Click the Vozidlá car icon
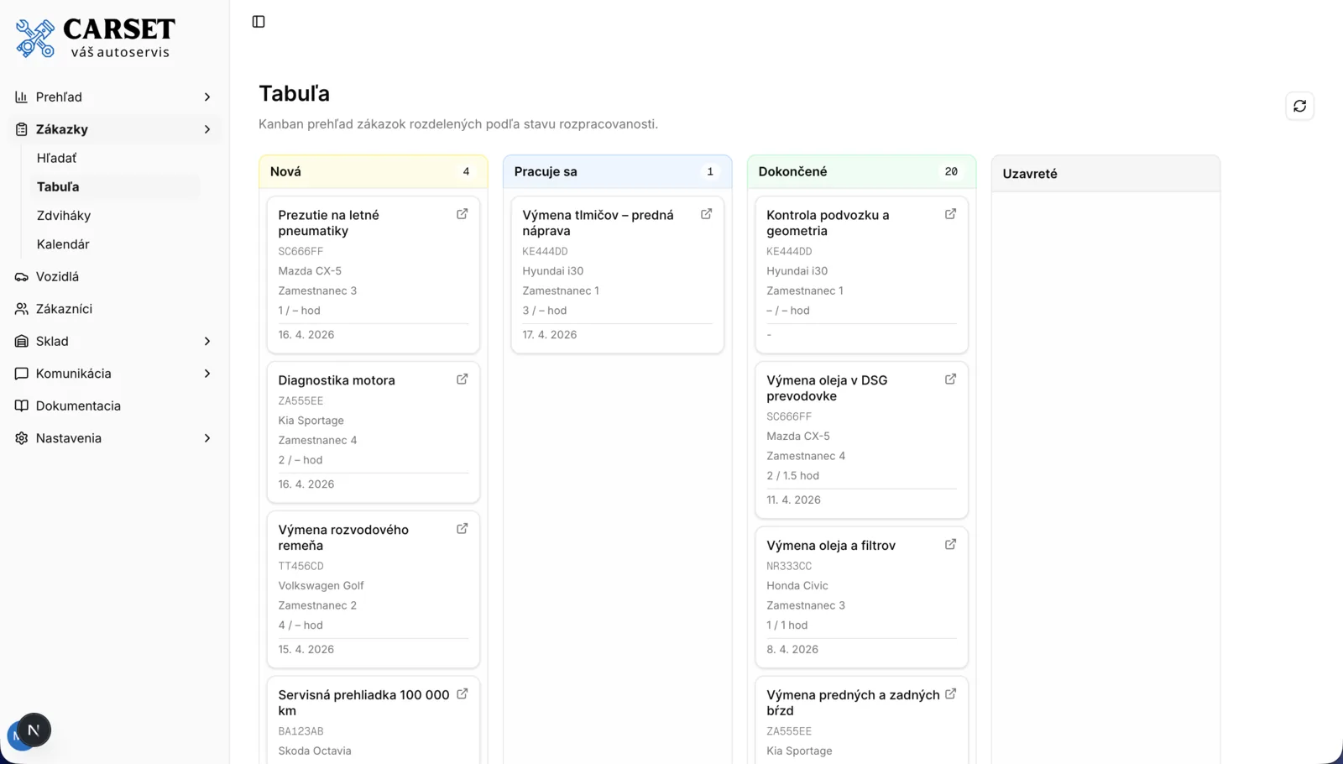The image size is (1343, 764). point(22,277)
